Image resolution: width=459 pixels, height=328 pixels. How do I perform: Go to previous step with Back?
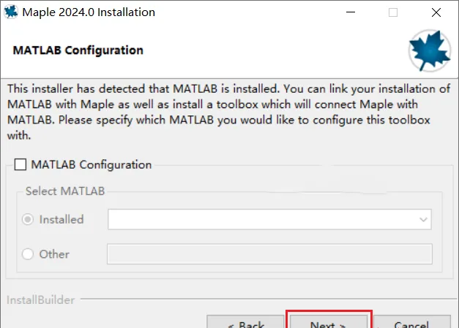pyautogui.click(x=245, y=321)
